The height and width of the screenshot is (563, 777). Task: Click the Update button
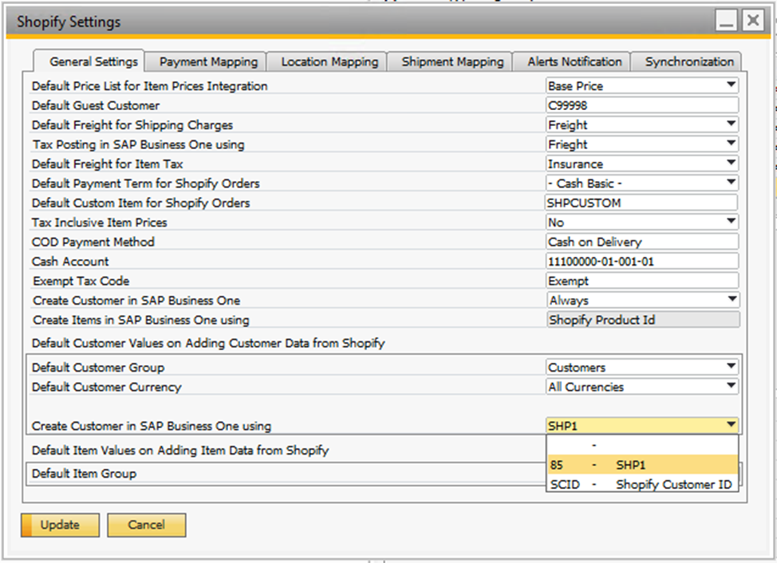click(x=60, y=525)
